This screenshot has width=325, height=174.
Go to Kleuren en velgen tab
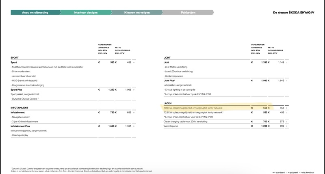coord(137,13)
